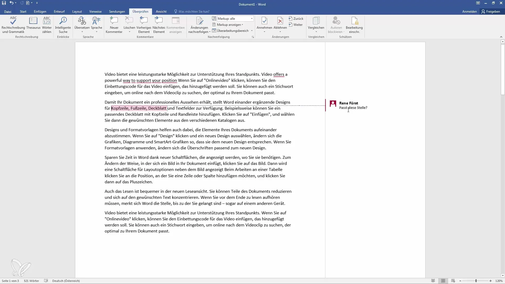Collapse the ribbon with the chevron

(x=501, y=37)
